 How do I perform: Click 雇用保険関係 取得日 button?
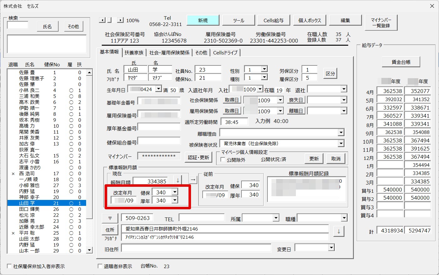click(x=232, y=111)
